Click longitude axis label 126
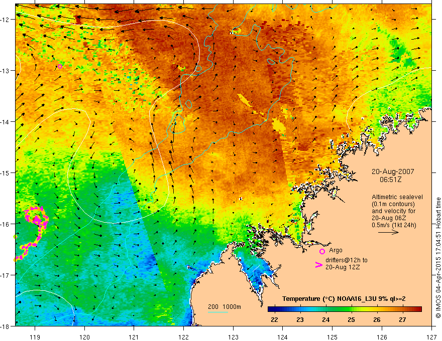 click(x=382, y=337)
